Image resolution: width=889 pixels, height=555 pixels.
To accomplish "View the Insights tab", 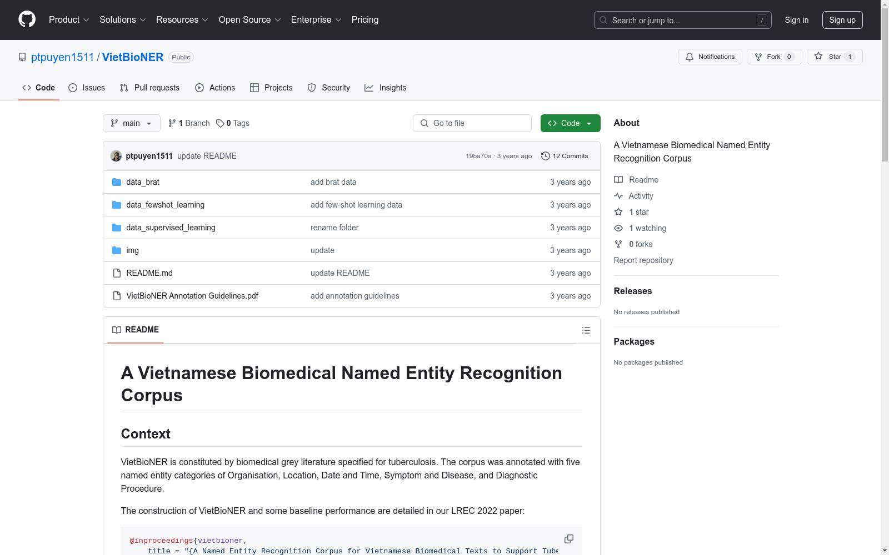I will (x=385, y=88).
